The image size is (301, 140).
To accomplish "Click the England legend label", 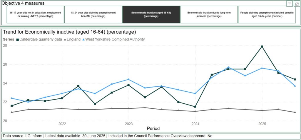I will 74,40.
